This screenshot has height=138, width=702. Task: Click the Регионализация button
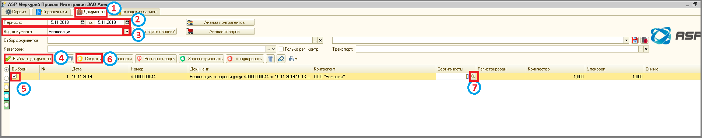coord(156,59)
